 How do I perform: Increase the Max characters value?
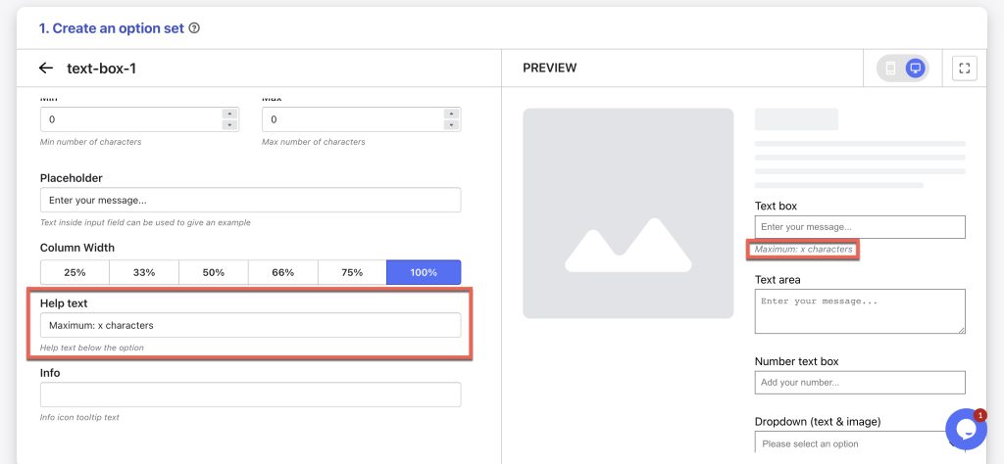[452, 114]
